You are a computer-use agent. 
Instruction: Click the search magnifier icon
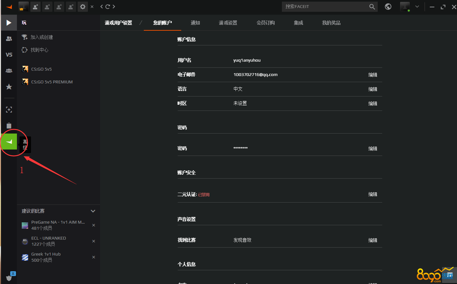tap(372, 7)
